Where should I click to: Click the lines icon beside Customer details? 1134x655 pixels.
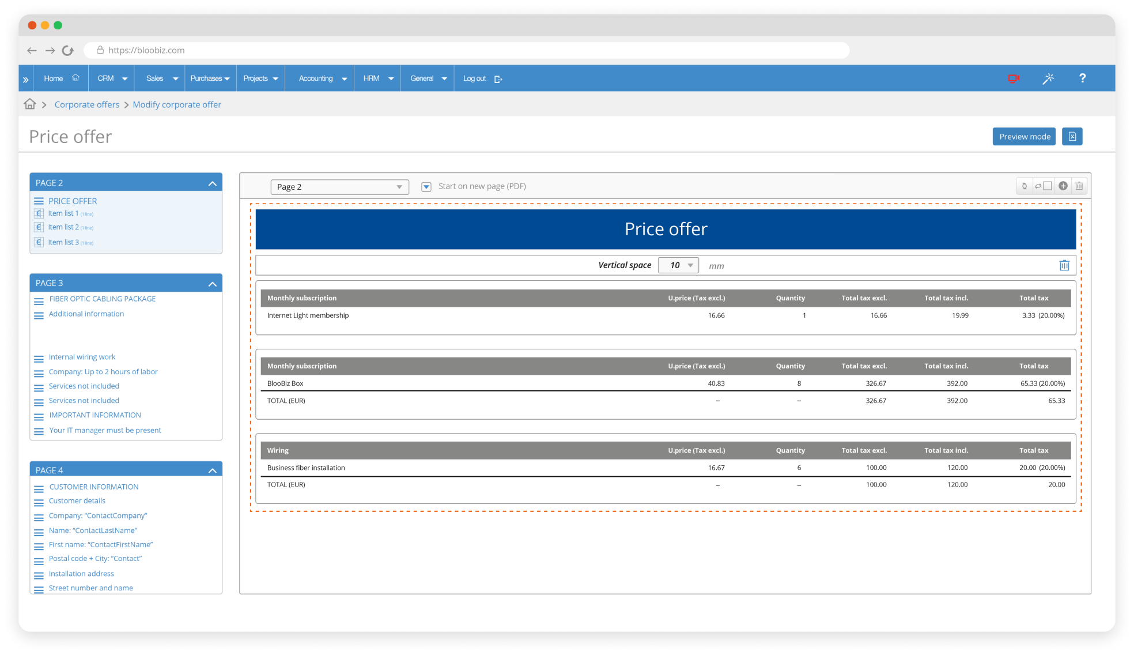click(x=39, y=503)
